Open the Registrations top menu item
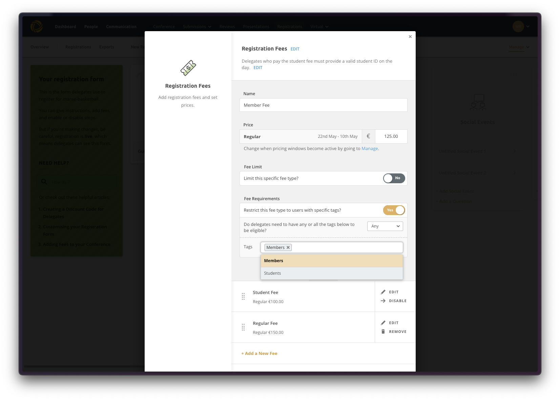The height and width of the screenshot is (400, 560). [x=290, y=27]
